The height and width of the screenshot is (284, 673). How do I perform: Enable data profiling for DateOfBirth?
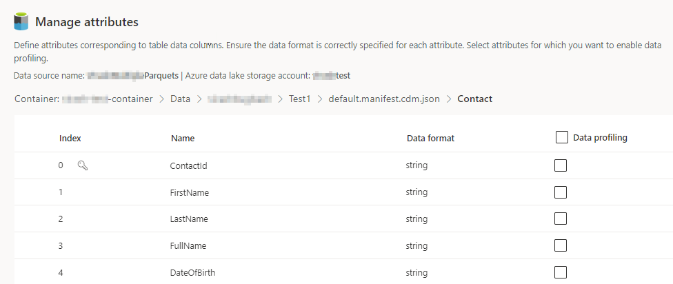(x=561, y=272)
